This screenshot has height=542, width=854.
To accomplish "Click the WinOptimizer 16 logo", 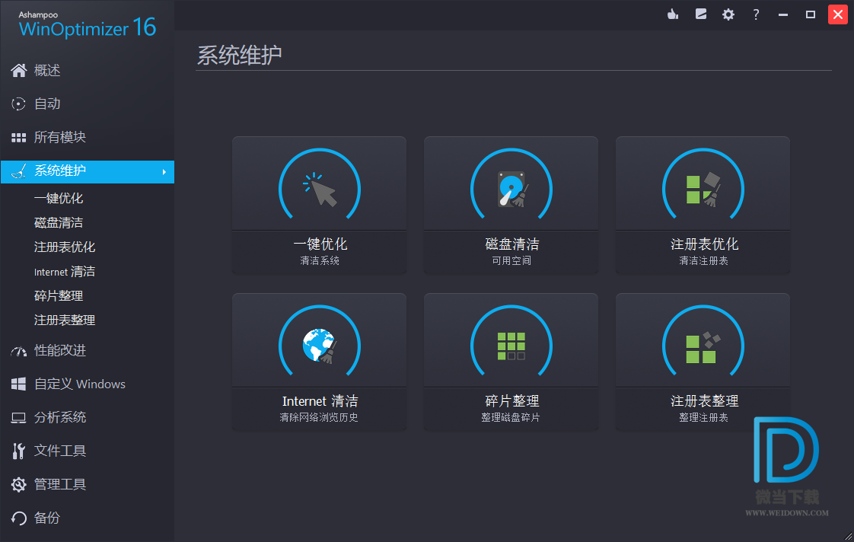I will pyautogui.click(x=87, y=24).
